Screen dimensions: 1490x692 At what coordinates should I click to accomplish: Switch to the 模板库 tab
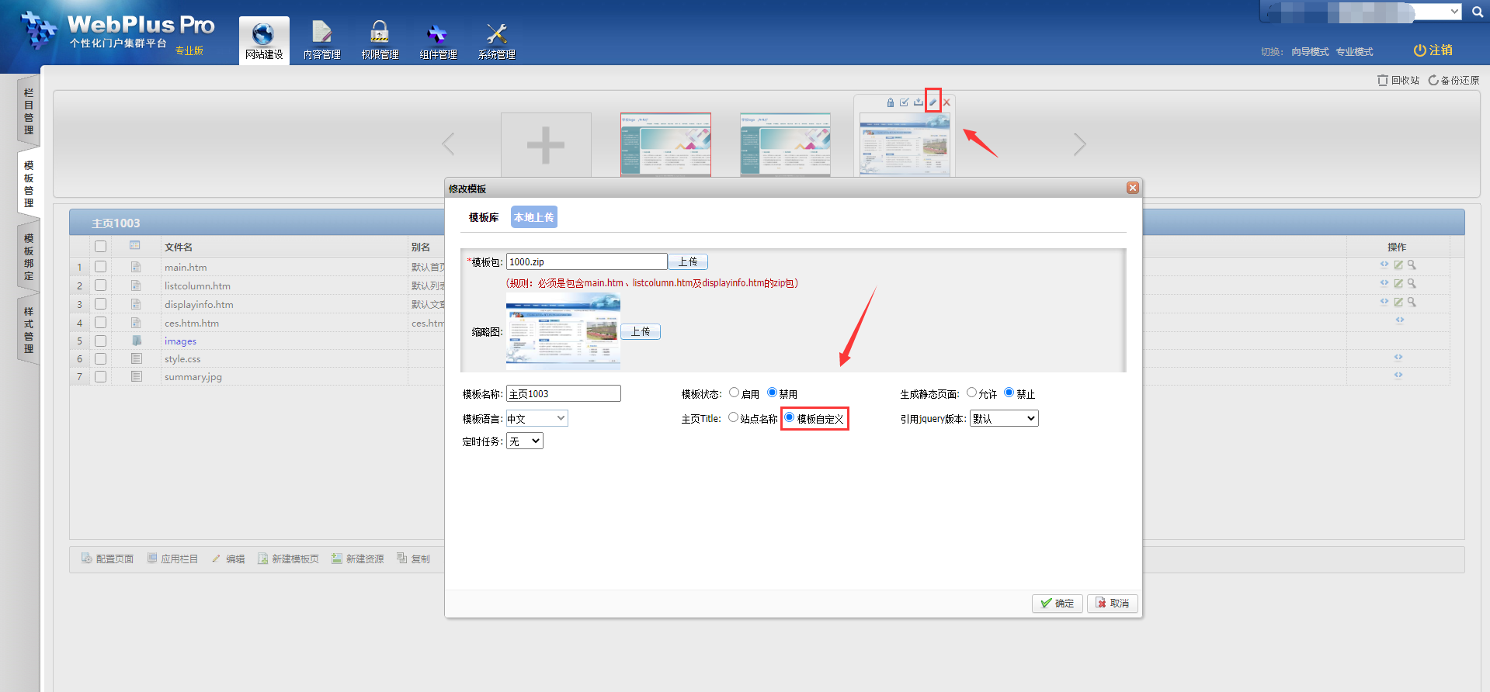coord(483,218)
